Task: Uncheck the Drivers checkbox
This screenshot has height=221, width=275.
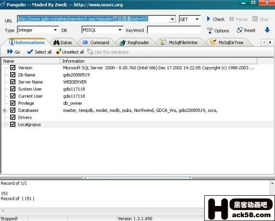Action: [13, 117]
